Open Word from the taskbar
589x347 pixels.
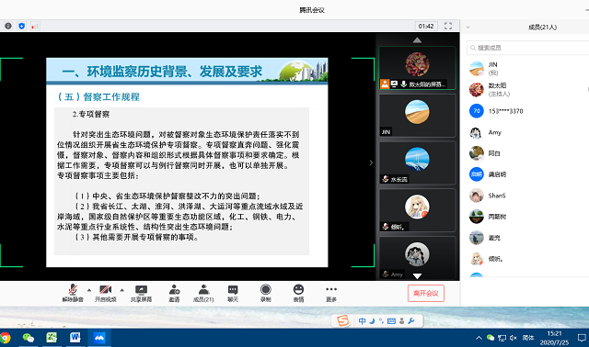(75, 338)
